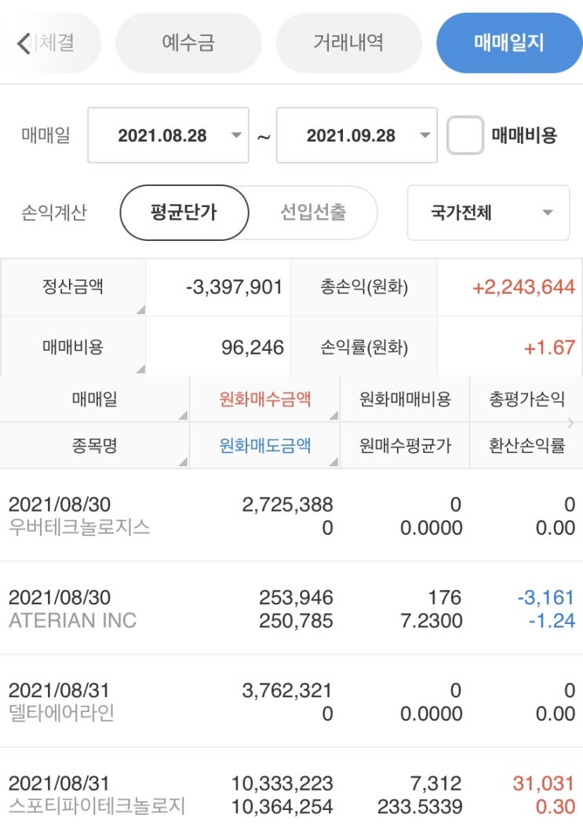583x836 pixels.
Task: Tap the 손익률(원화) label
Action: [x=364, y=347]
